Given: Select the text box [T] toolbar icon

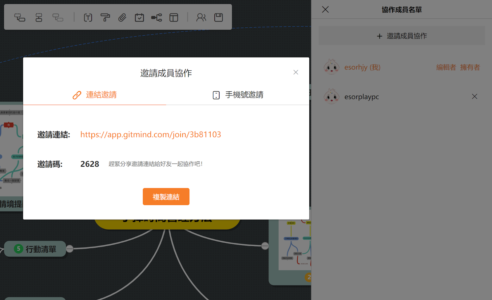Looking at the screenshot, I should coord(88,18).
